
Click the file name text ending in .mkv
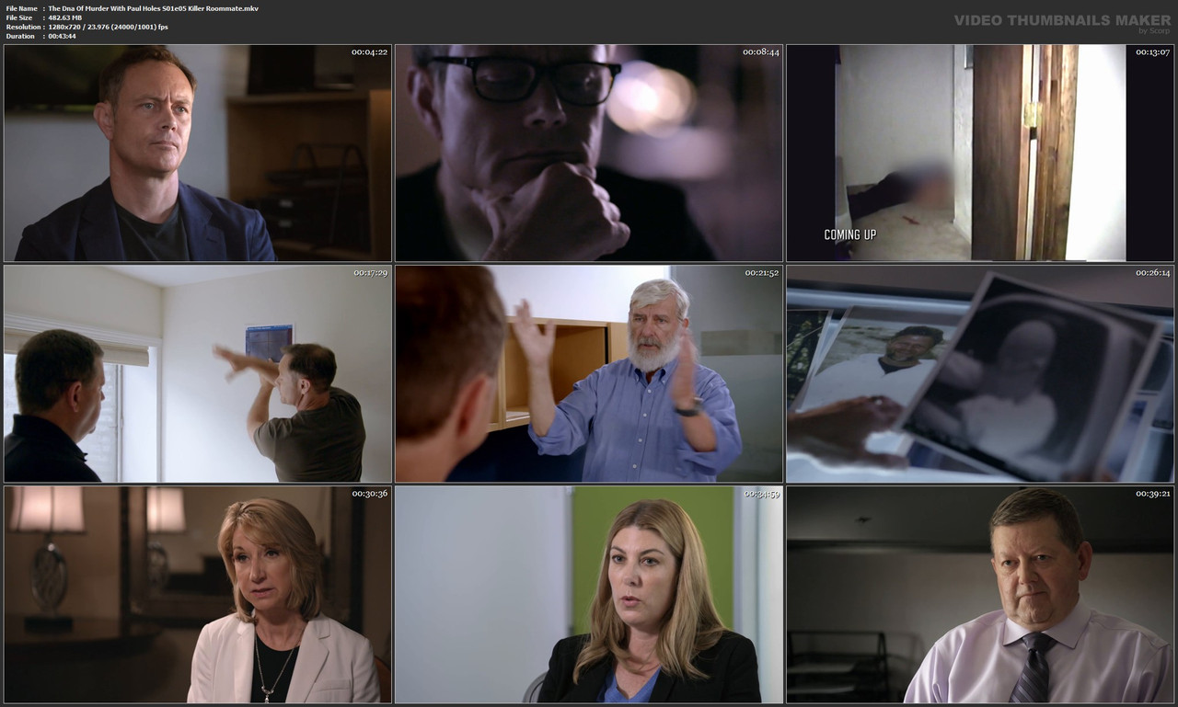[153, 8]
